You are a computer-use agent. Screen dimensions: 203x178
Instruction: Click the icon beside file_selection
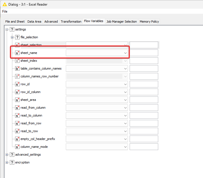coord(17,37)
